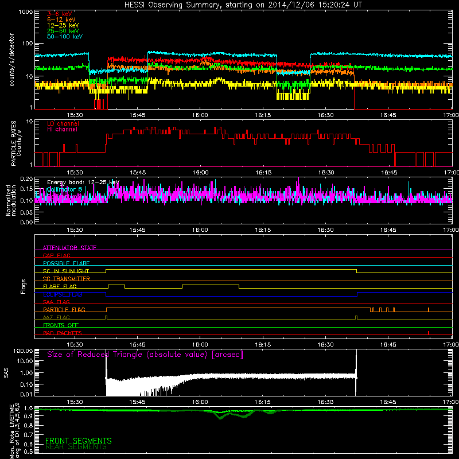Click the FLARE FLAG label
Screen dimensions: 459x459
(x=60, y=286)
